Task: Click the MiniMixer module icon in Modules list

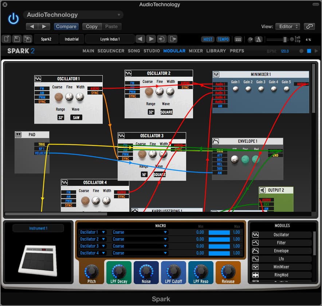Action: tap(255, 267)
